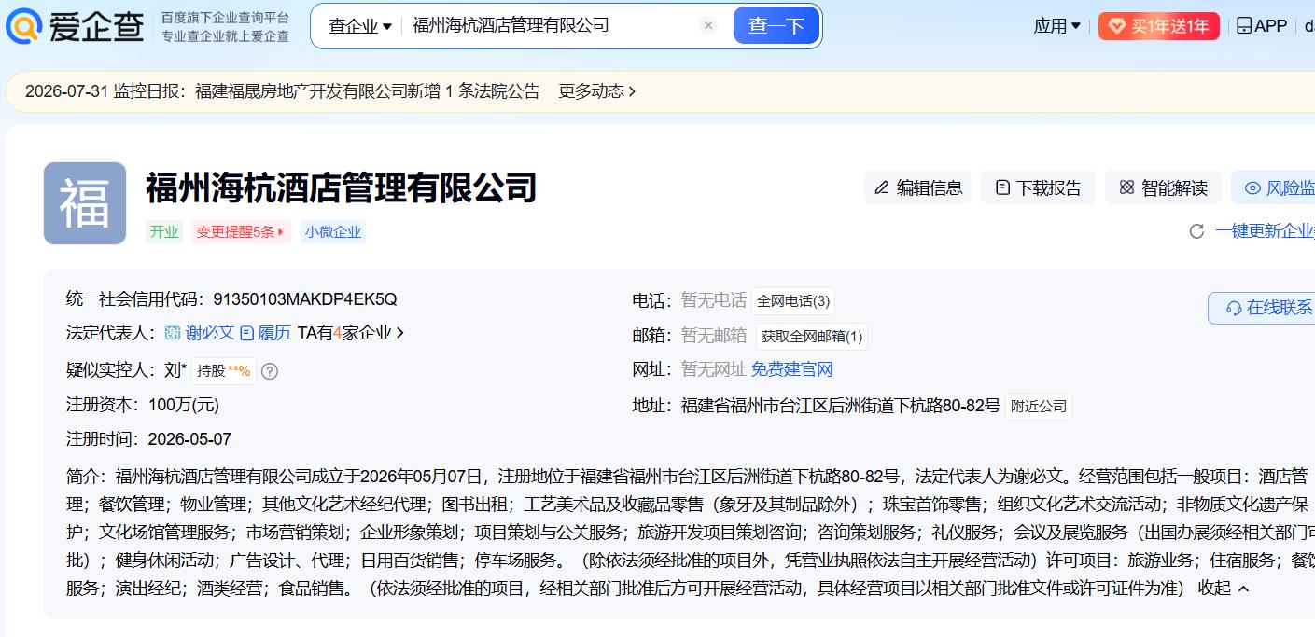Click the company title 福州海杭酒店管理有限公司
Screen dimensions: 1315x637
[x=342, y=187]
